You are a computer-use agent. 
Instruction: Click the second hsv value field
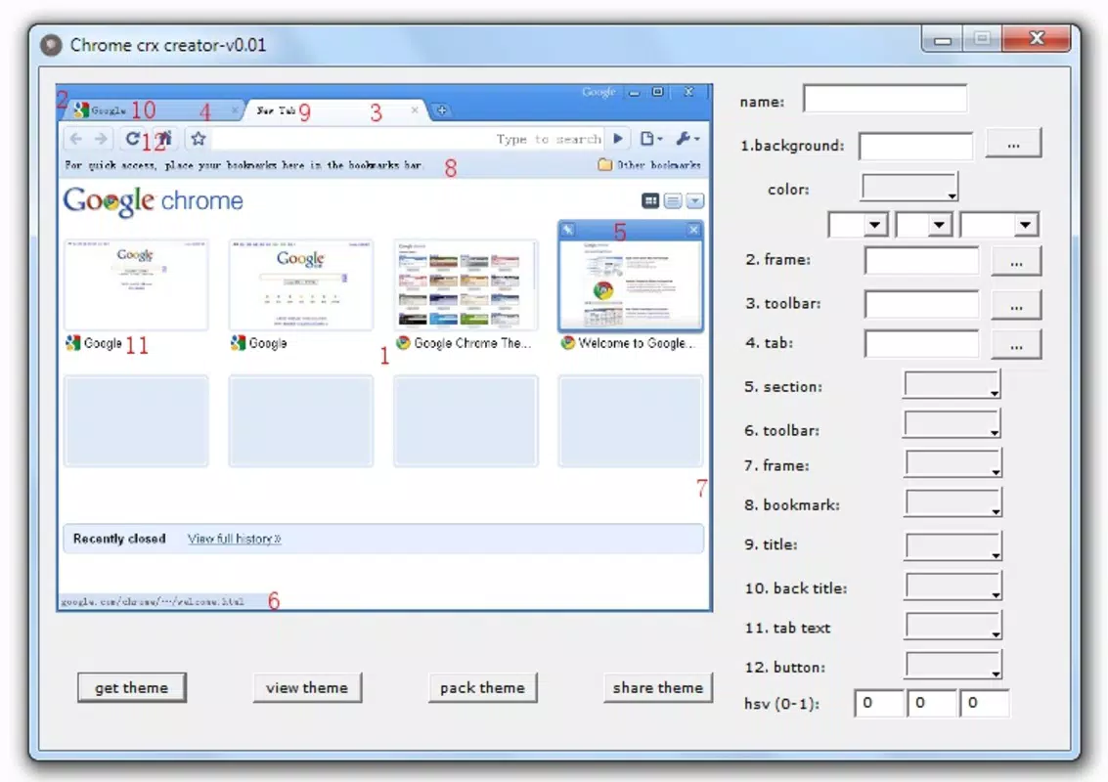931,704
